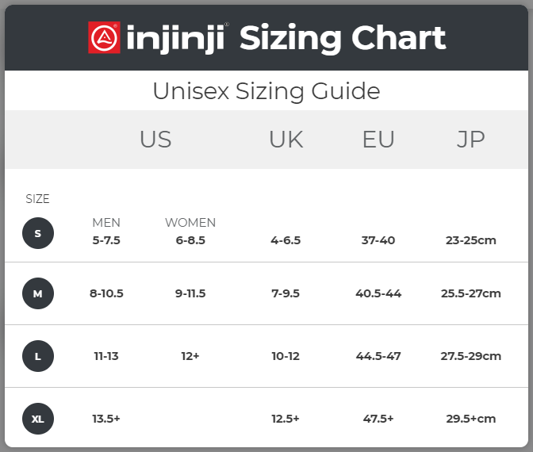
Task: Click the JP column header
Action: (x=470, y=140)
